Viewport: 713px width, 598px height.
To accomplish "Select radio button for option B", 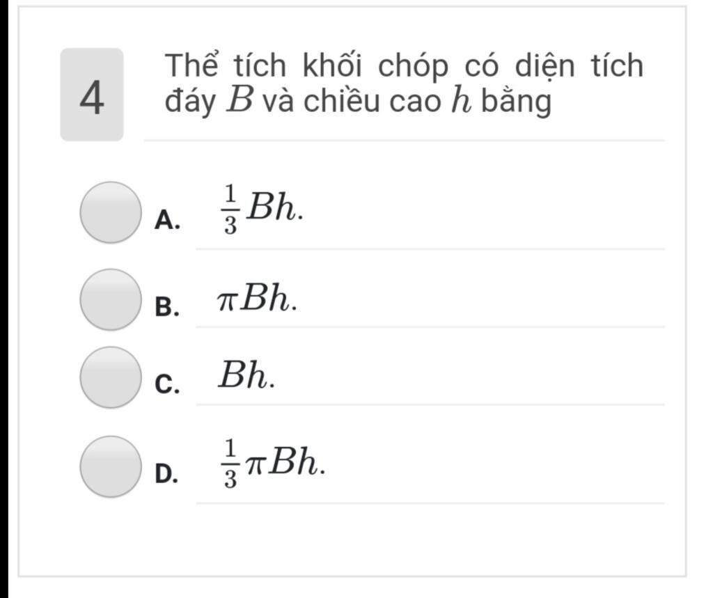I will point(111,299).
